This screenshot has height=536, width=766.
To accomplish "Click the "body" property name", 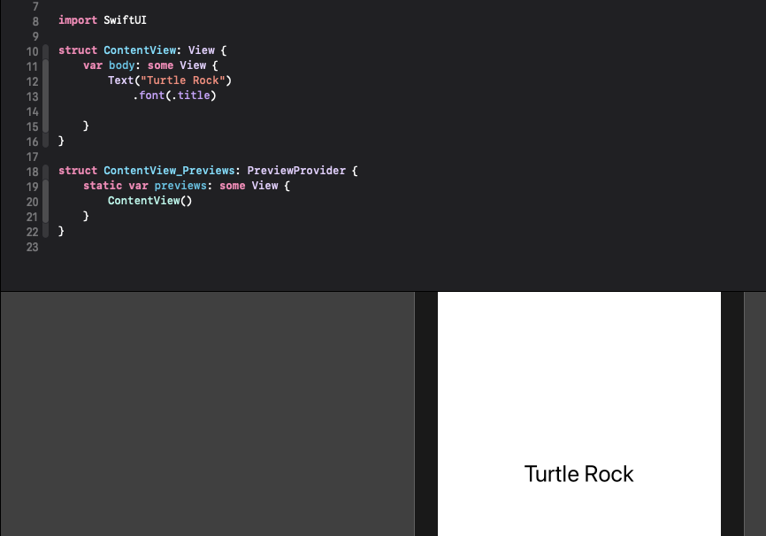I will [x=121, y=65].
